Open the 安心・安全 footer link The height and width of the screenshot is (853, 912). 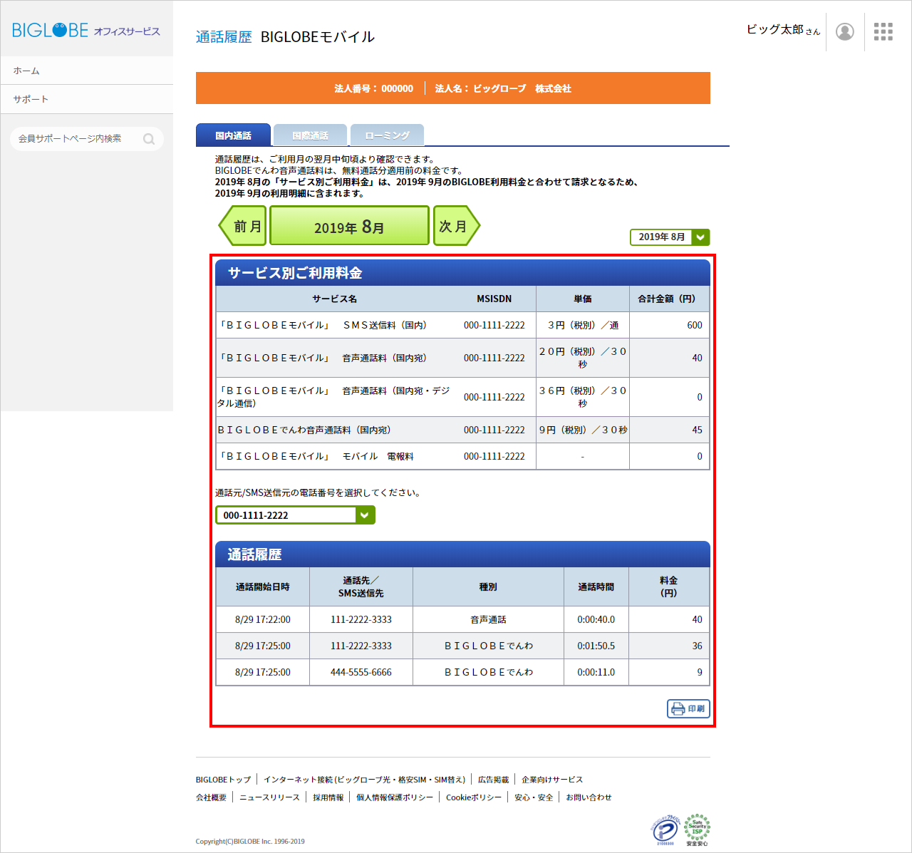[534, 797]
